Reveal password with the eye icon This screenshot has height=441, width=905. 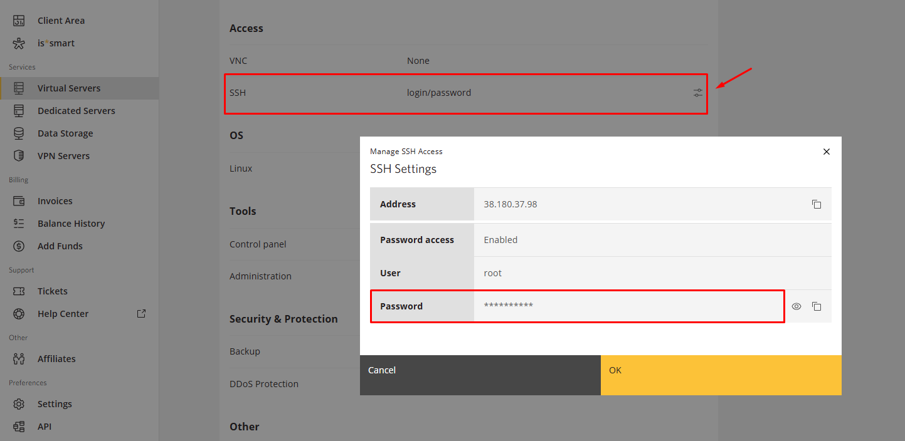[797, 306]
